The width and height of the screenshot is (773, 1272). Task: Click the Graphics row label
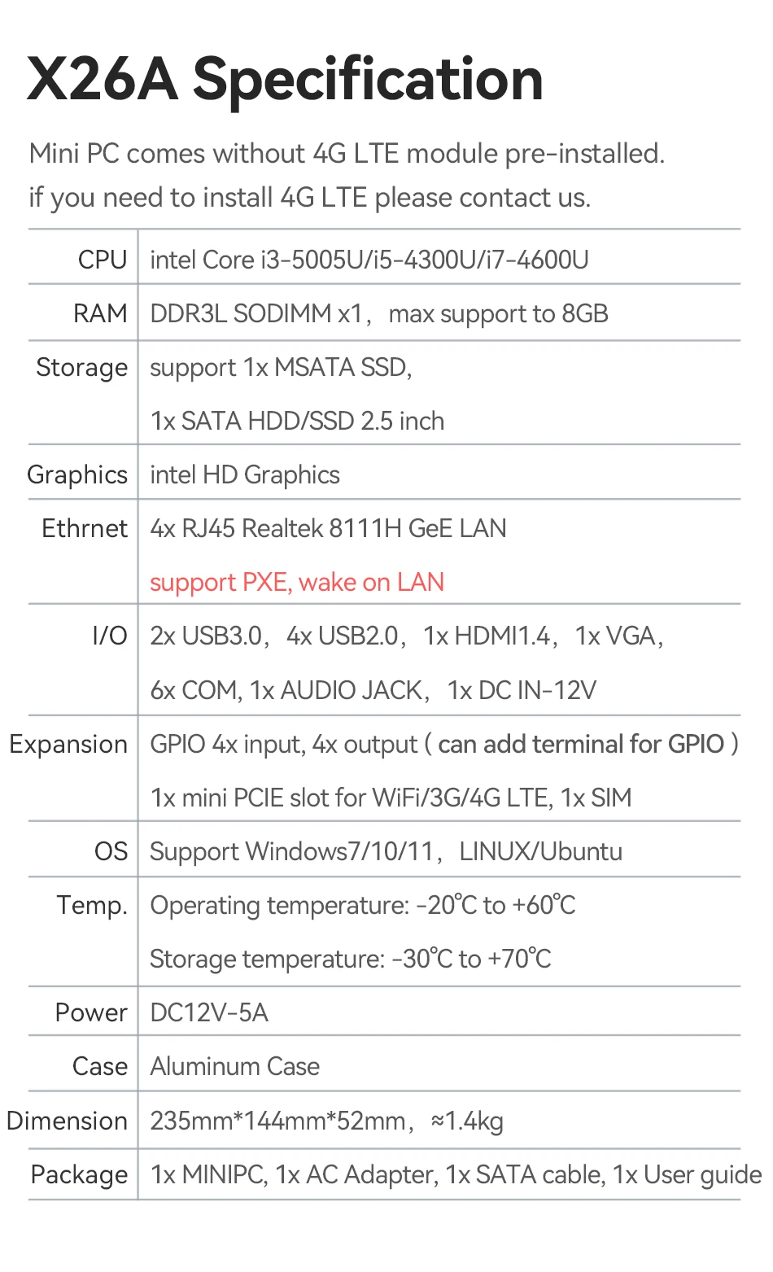(77, 475)
